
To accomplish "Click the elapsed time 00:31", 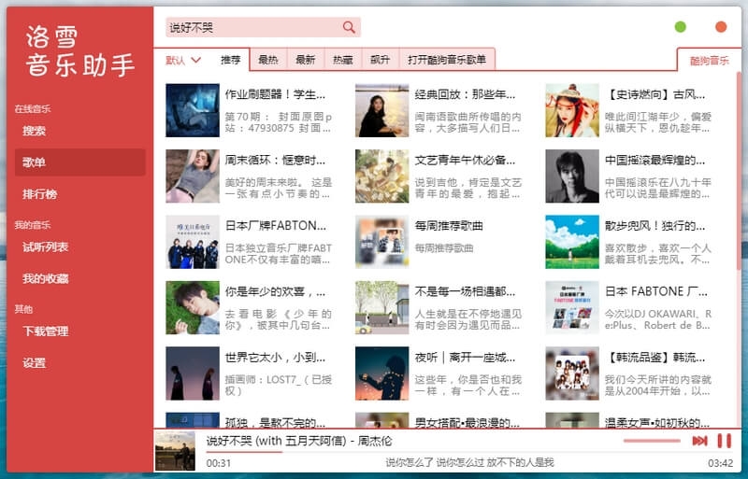I will (x=219, y=463).
